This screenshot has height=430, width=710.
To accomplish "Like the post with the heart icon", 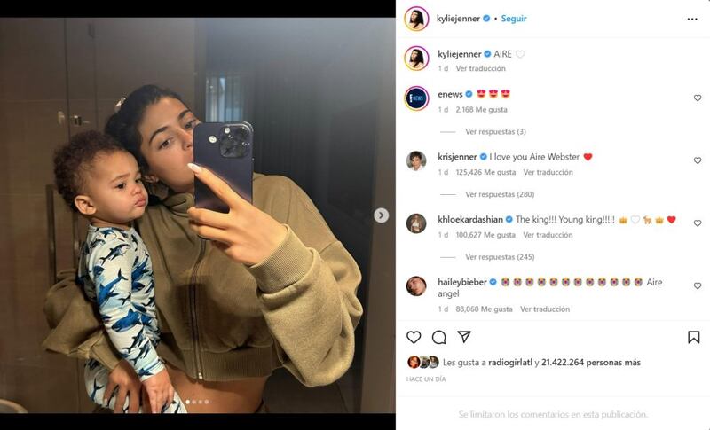I will [x=414, y=337].
